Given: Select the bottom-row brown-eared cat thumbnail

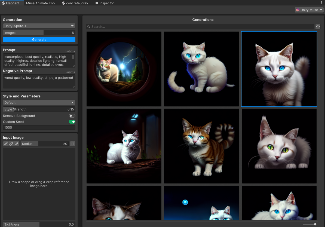Looking at the screenshot, I should [x=124, y=203].
